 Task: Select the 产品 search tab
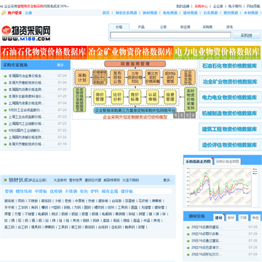(141, 27)
